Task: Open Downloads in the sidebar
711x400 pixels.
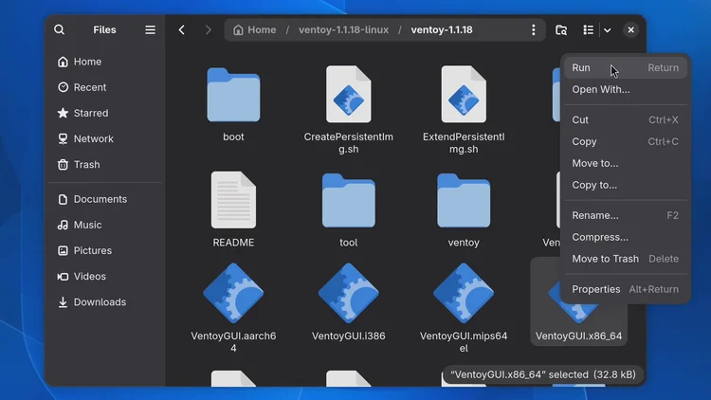Action: click(104, 302)
